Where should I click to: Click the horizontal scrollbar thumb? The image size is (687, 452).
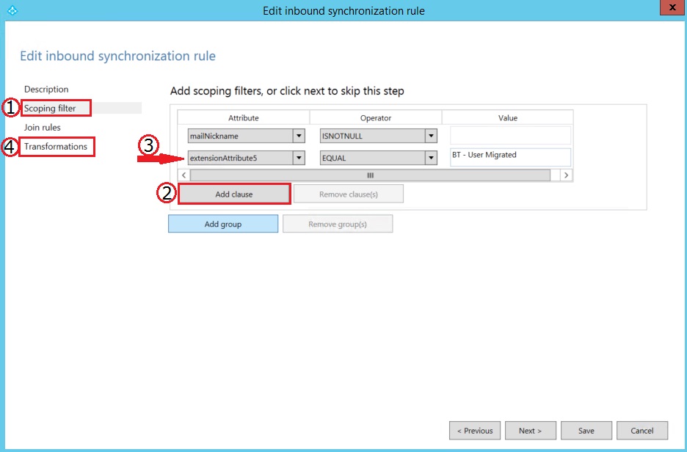370,175
